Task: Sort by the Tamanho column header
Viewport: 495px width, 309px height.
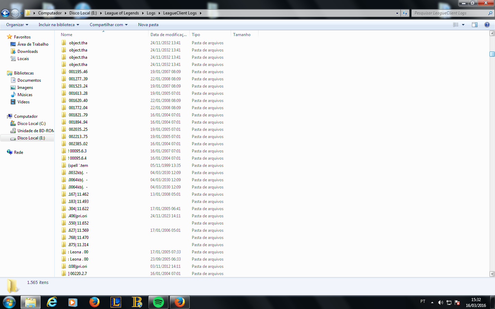Action: [242, 35]
